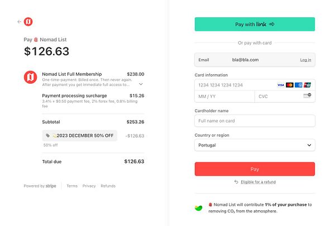Click the Log in link

point(305,60)
